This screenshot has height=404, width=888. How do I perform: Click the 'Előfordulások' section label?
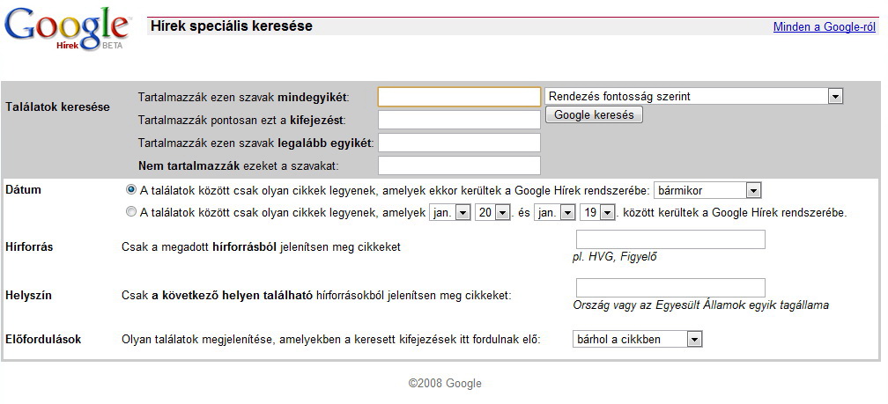(x=43, y=340)
